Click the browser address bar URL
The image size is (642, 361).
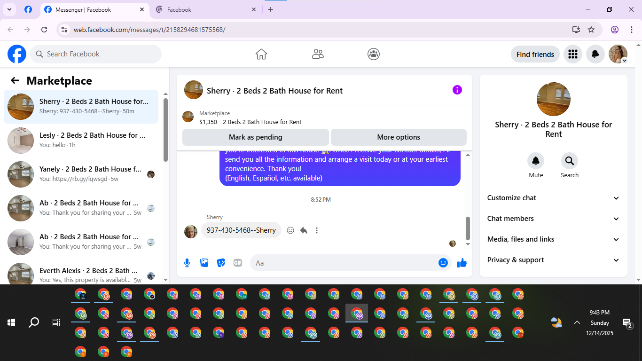[x=149, y=30]
